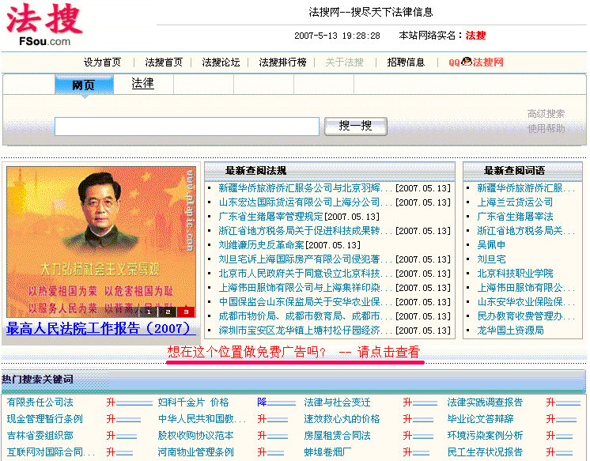Click the 最高人民法院工作报告（2007）headline link
590x461 pixels.
pos(99,327)
